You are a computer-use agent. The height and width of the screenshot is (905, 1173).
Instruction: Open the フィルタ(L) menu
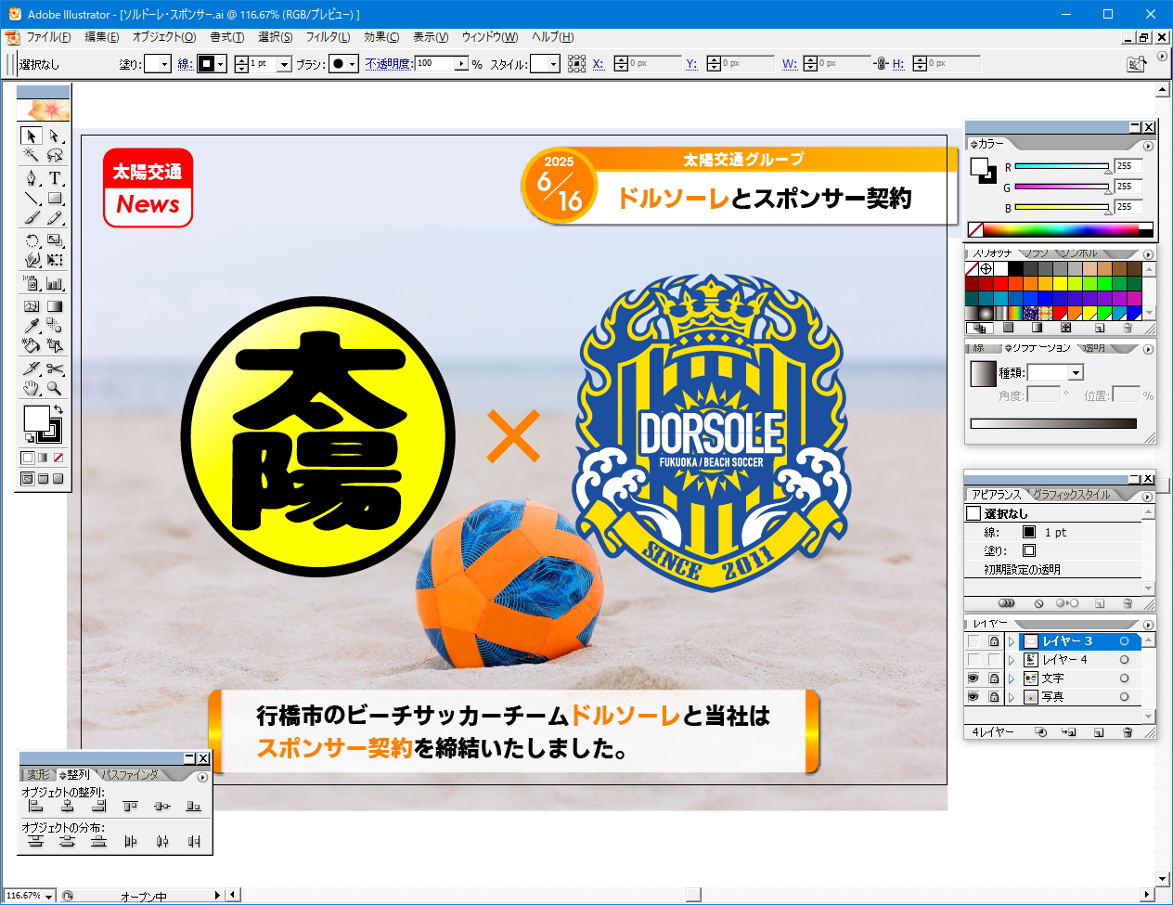329,37
